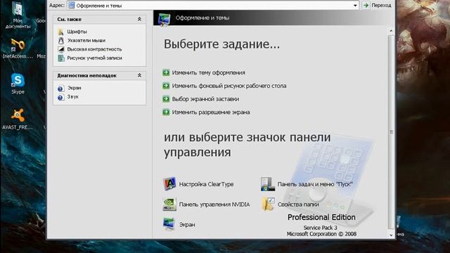Screen dimensions: 450x253
Task: Open Панель задач и меню Пуск link
Action: click(315, 184)
